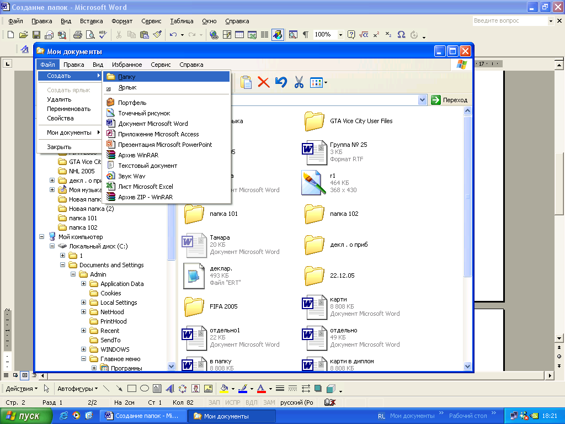Toggle ЗАМ overtype mode in status bar
Viewport: 565px width, 424px height.
point(269,402)
